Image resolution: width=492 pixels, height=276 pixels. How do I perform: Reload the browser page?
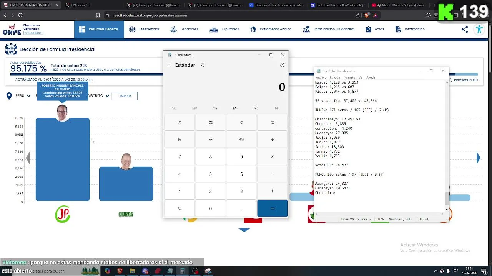[20, 15]
